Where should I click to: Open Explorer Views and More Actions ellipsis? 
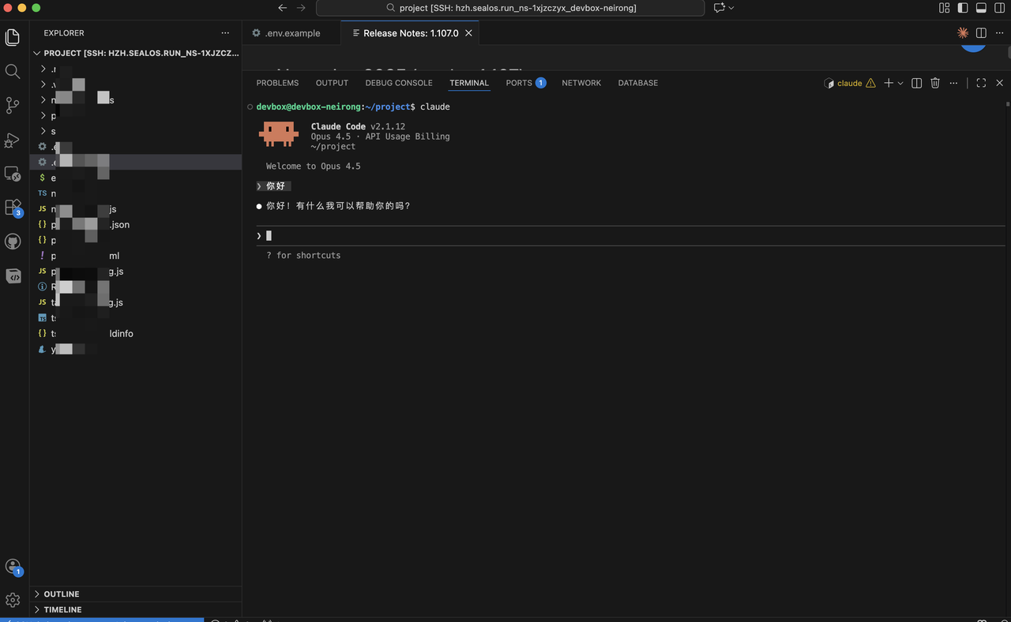pyautogui.click(x=225, y=33)
